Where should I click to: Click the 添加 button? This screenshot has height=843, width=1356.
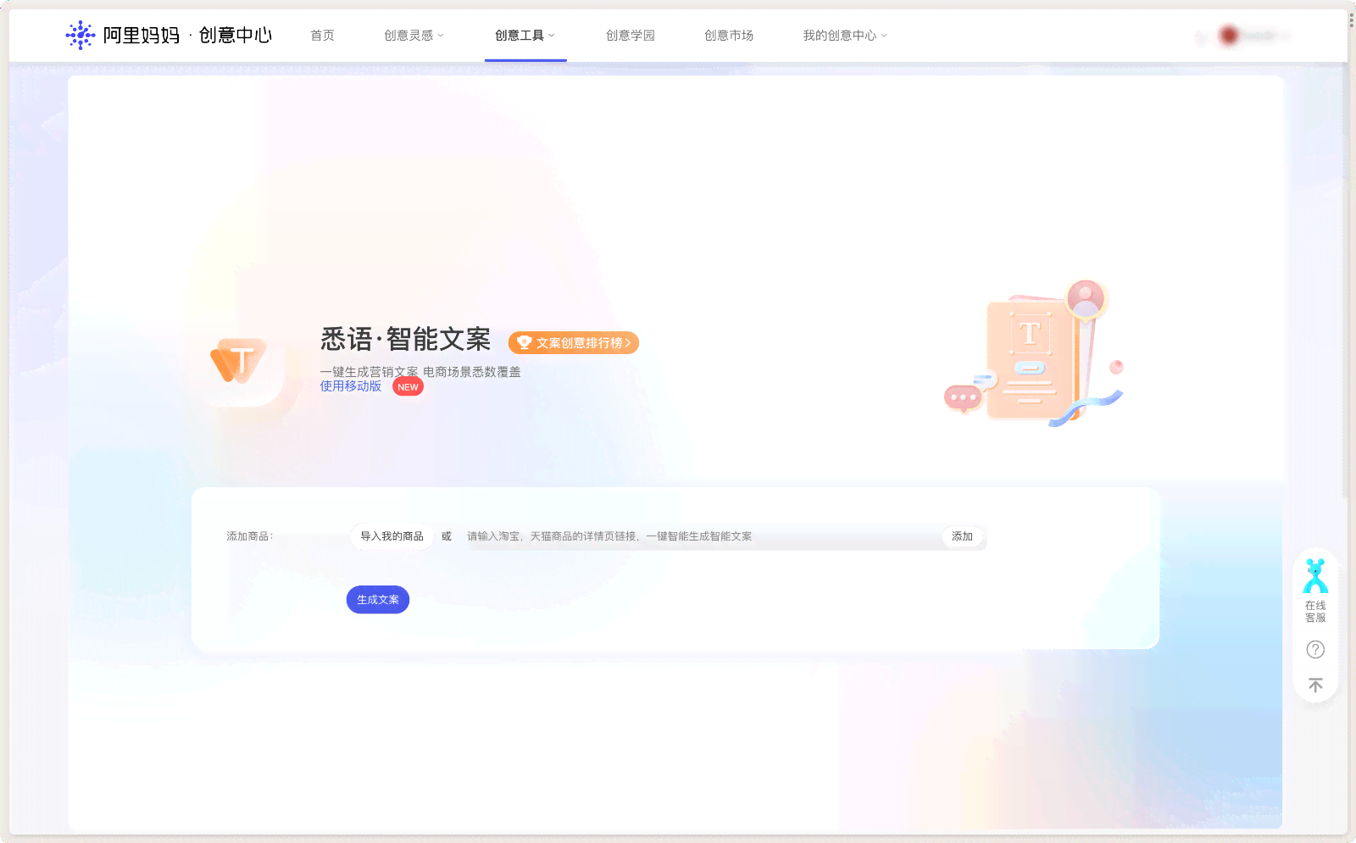(962, 536)
